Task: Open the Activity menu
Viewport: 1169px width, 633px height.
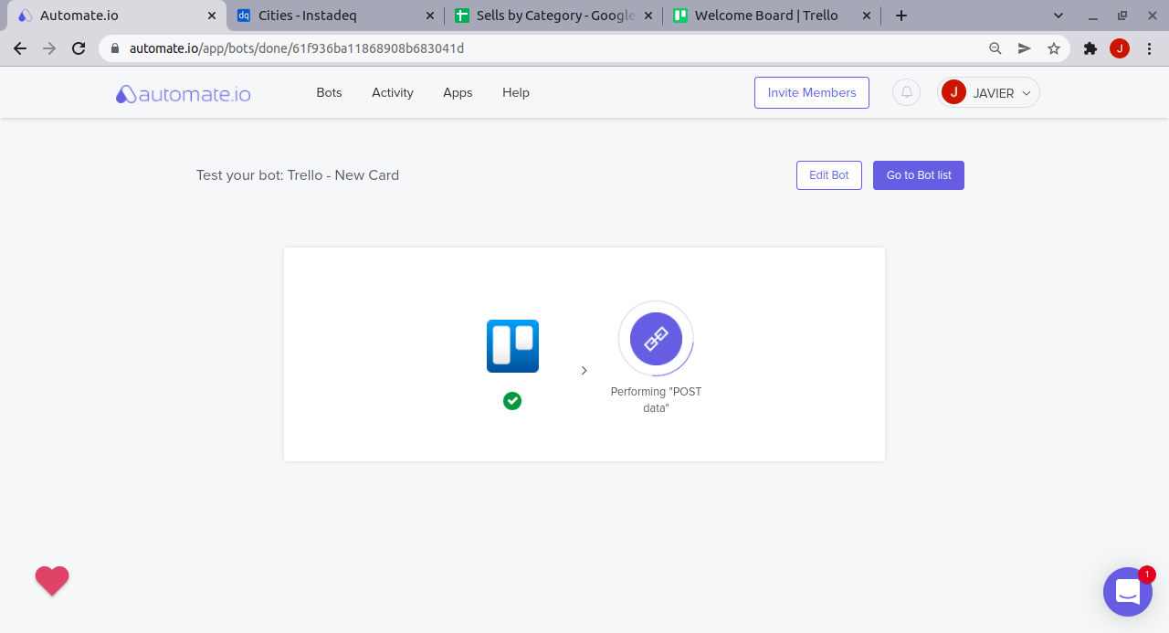Action: pyautogui.click(x=393, y=92)
